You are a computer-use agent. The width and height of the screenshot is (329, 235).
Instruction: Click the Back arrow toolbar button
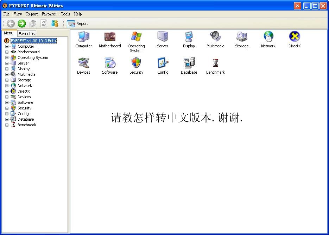coord(11,23)
